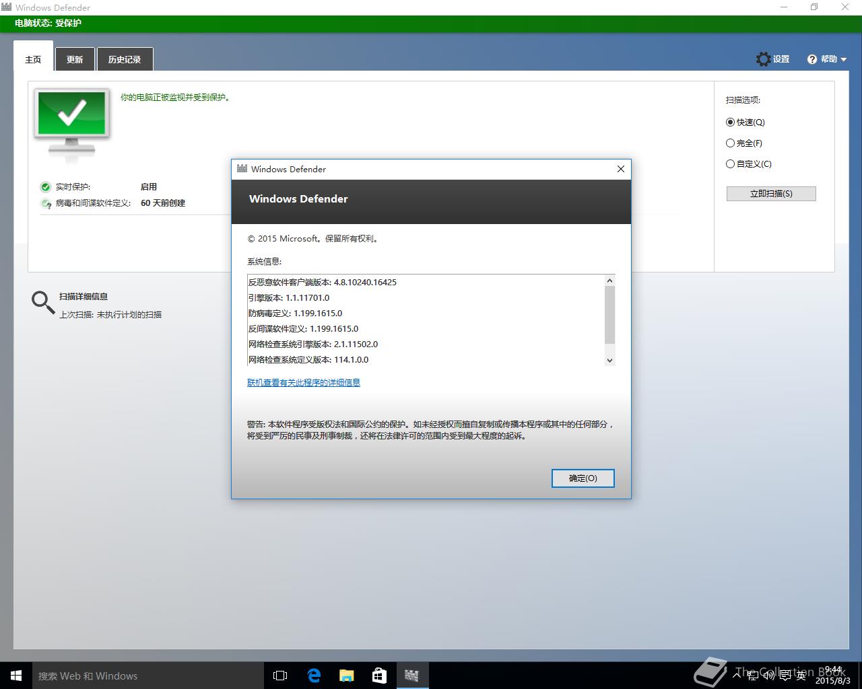Image resolution: width=862 pixels, height=689 pixels.
Task: Click the Windows Defender taskbar button
Action: coord(412,676)
